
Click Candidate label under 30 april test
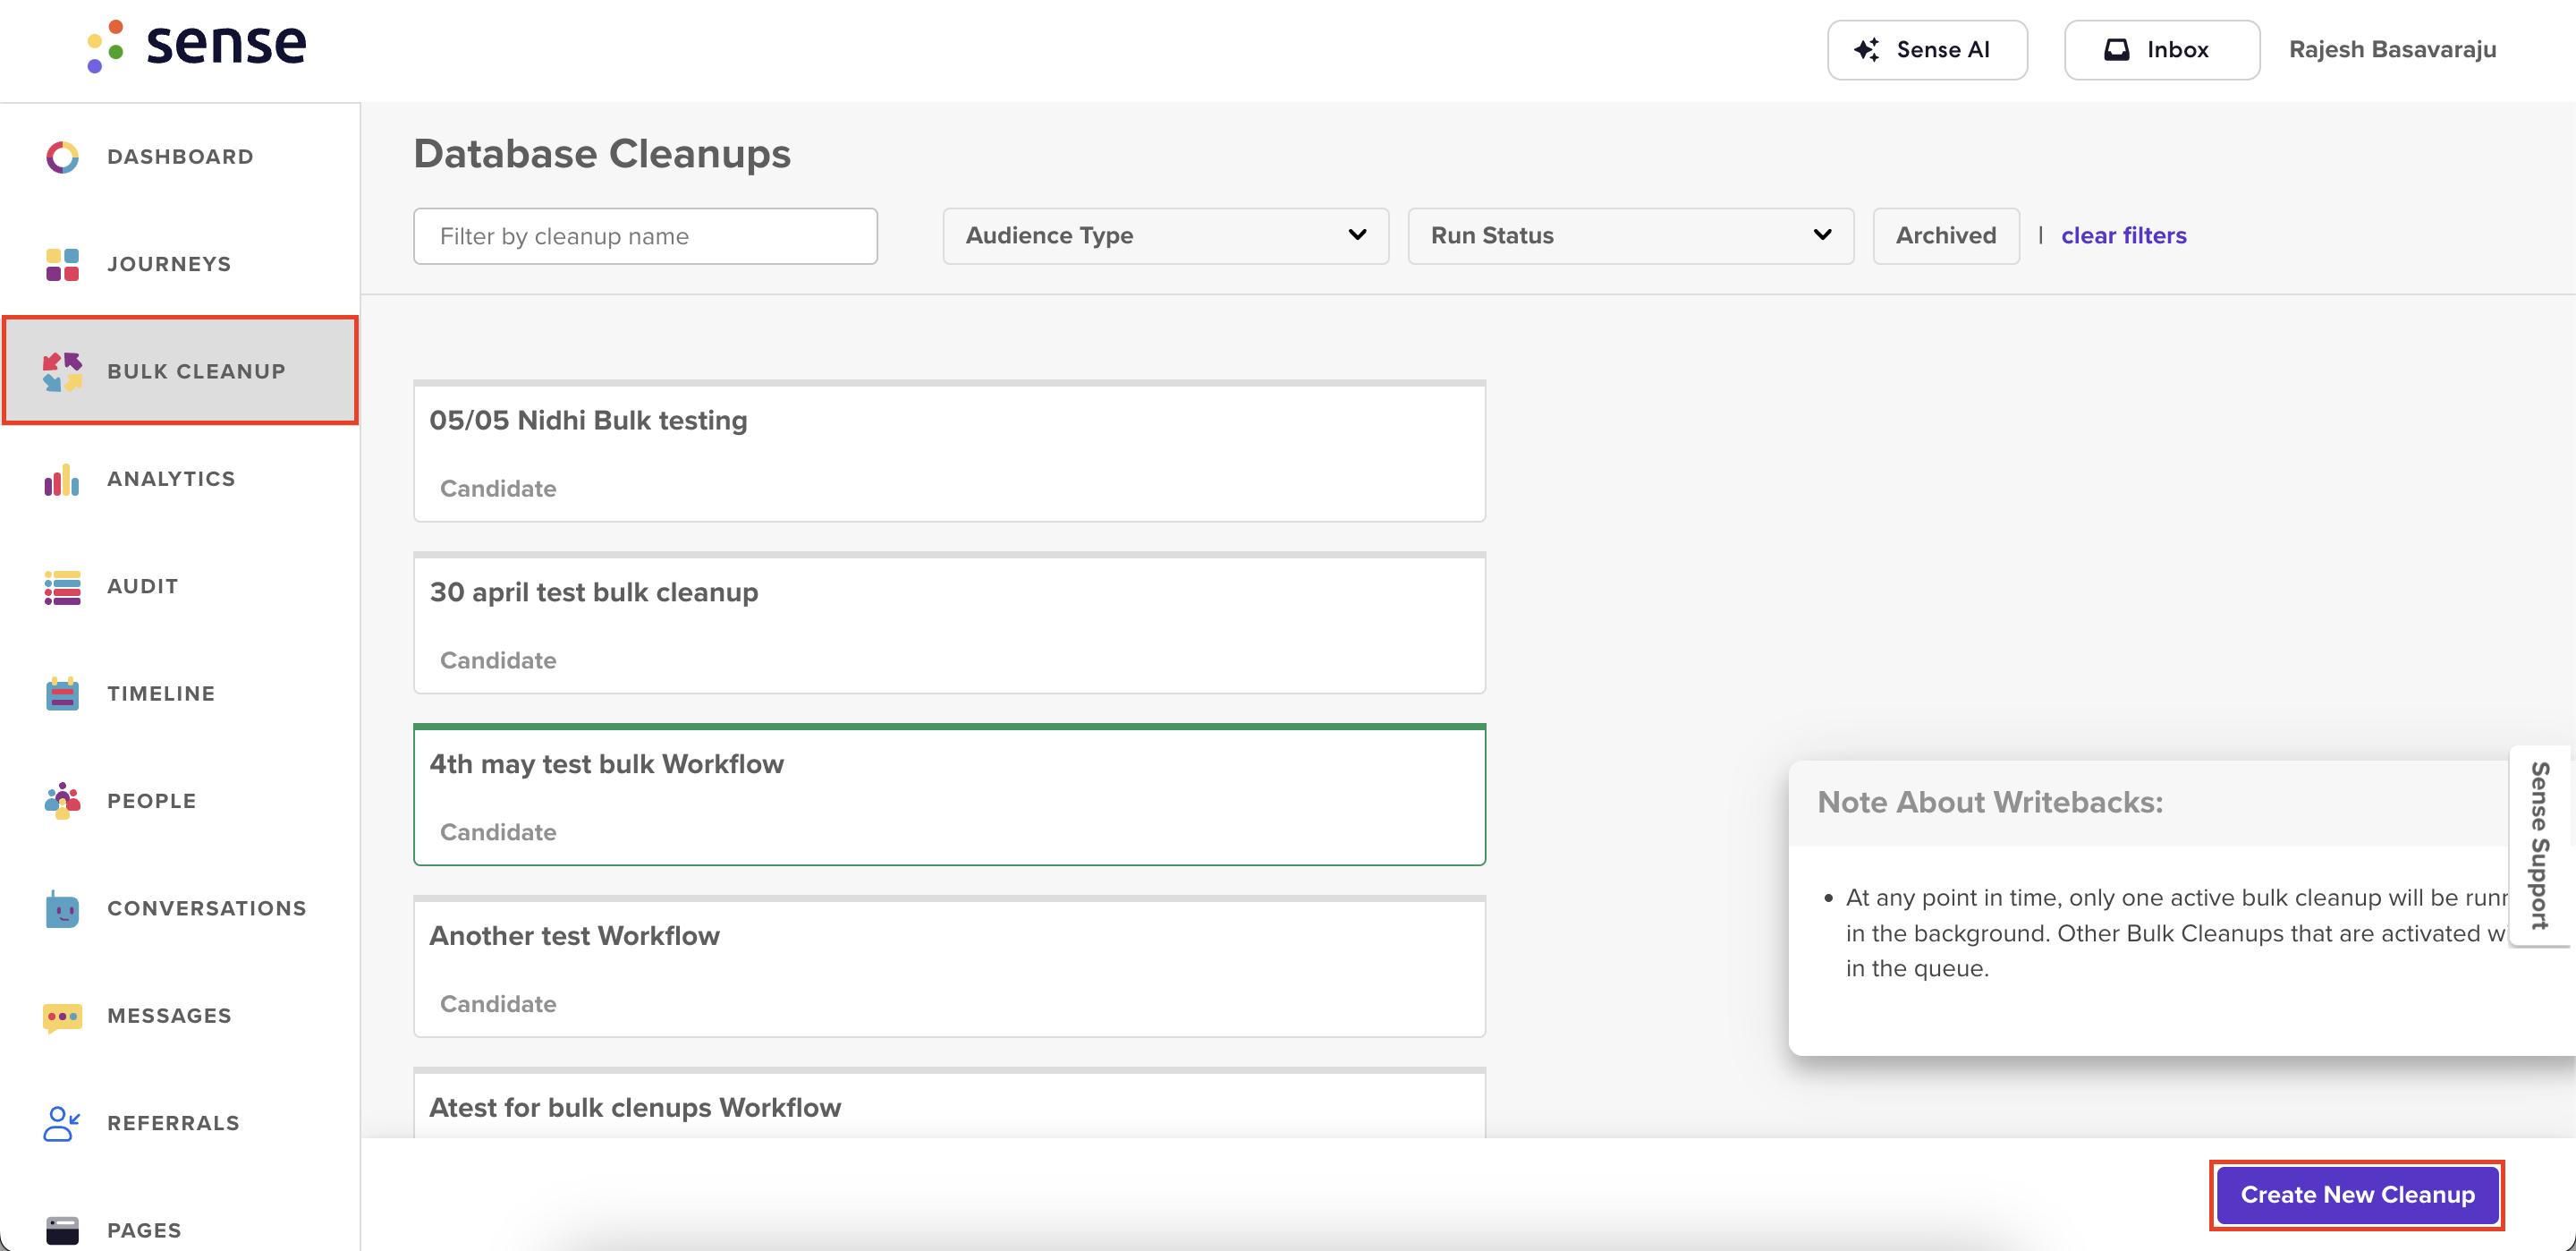coord(498,660)
